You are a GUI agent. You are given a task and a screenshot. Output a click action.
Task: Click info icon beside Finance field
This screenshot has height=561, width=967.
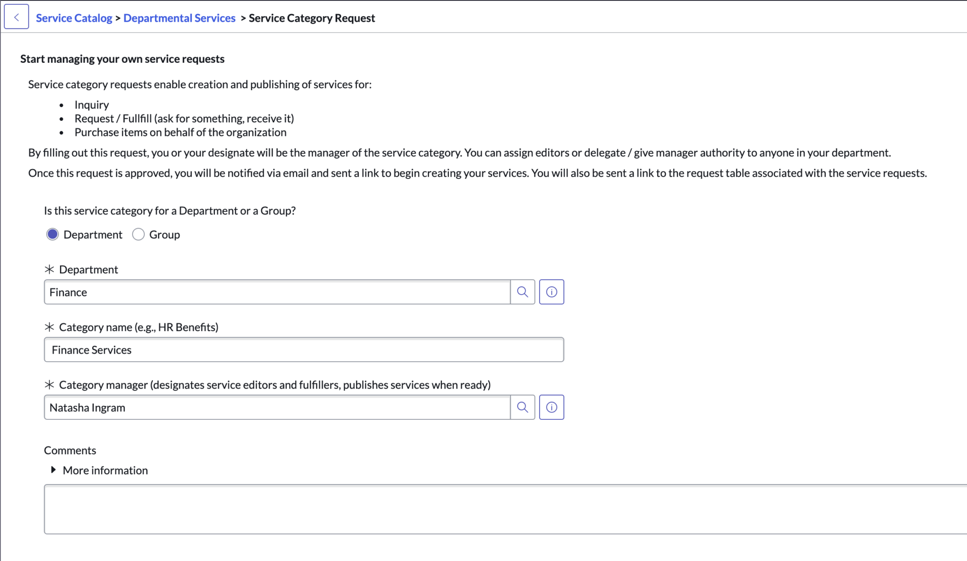click(x=551, y=292)
